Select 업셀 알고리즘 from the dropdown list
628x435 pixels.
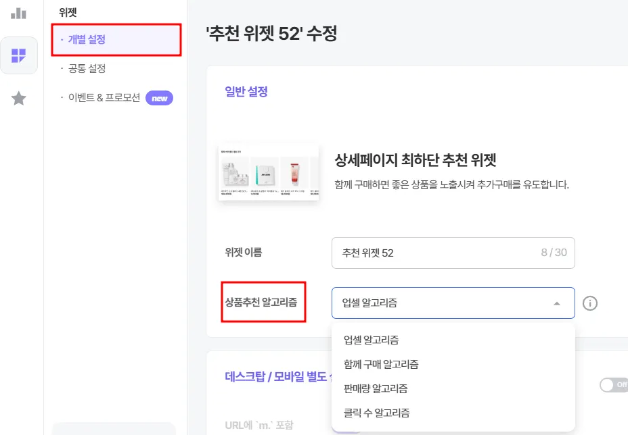pyautogui.click(x=371, y=340)
